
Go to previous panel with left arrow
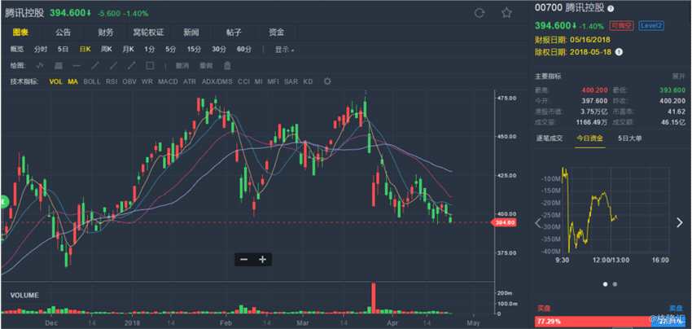[x=537, y=222]
